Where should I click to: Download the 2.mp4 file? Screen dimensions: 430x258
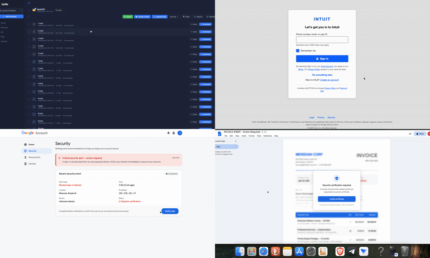[206, 32]
